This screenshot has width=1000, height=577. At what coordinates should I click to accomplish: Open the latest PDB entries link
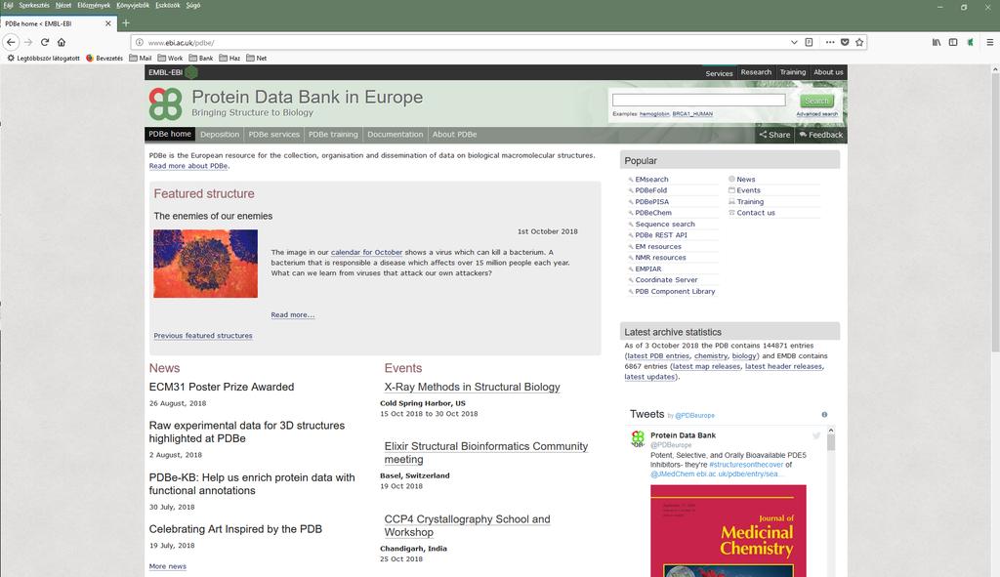(x=658, y=356)
